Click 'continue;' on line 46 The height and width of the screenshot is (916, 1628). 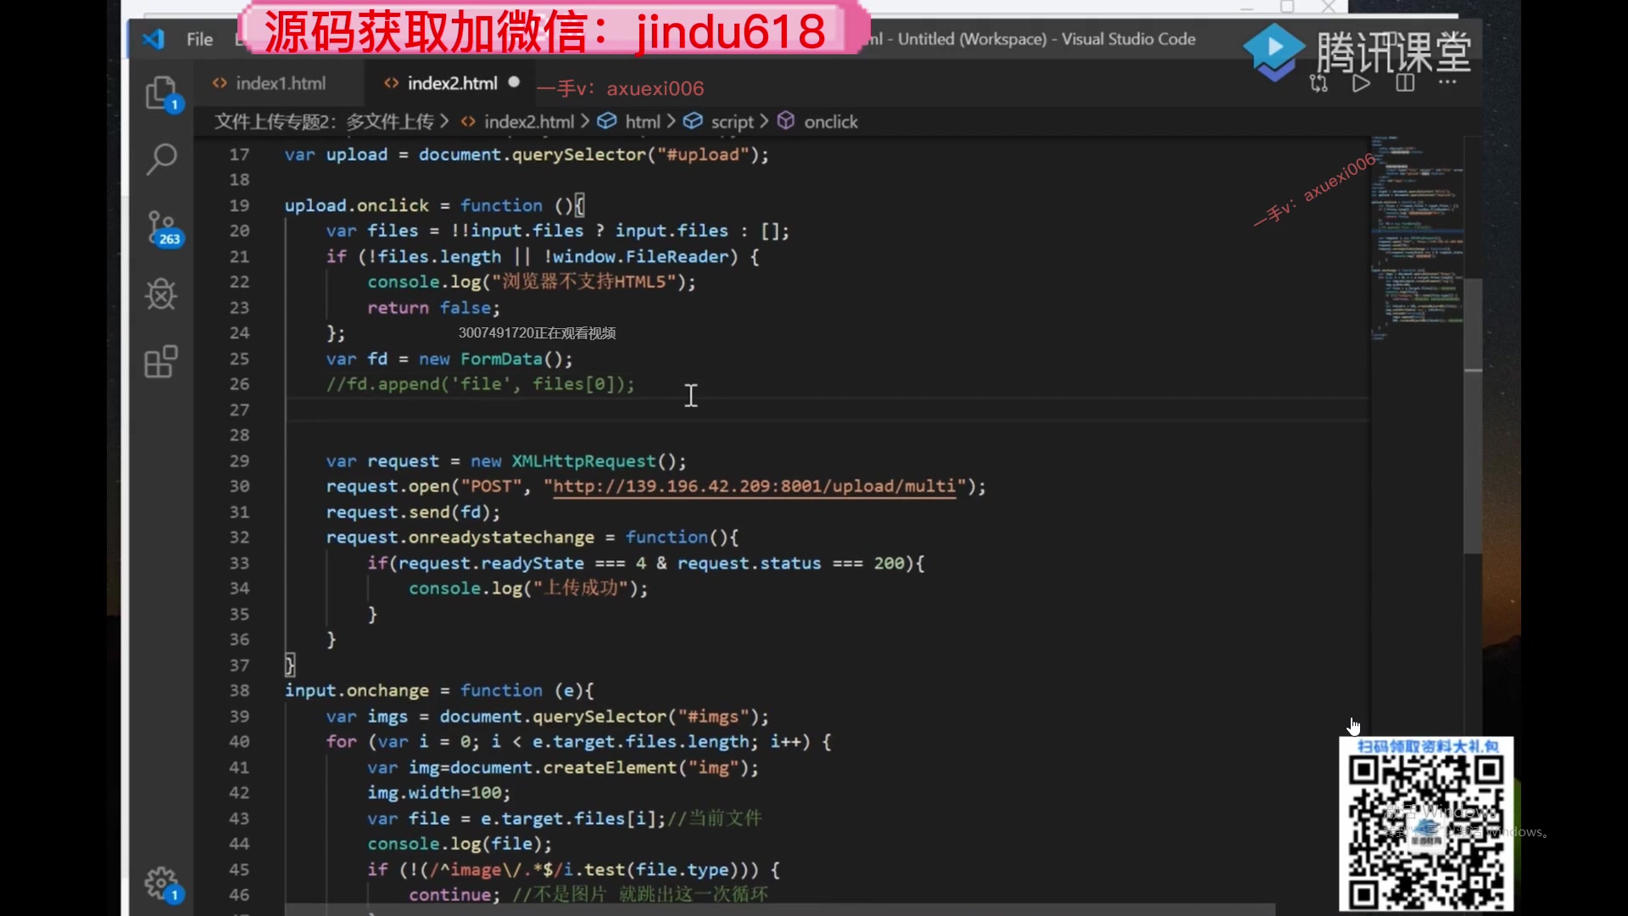454,894
